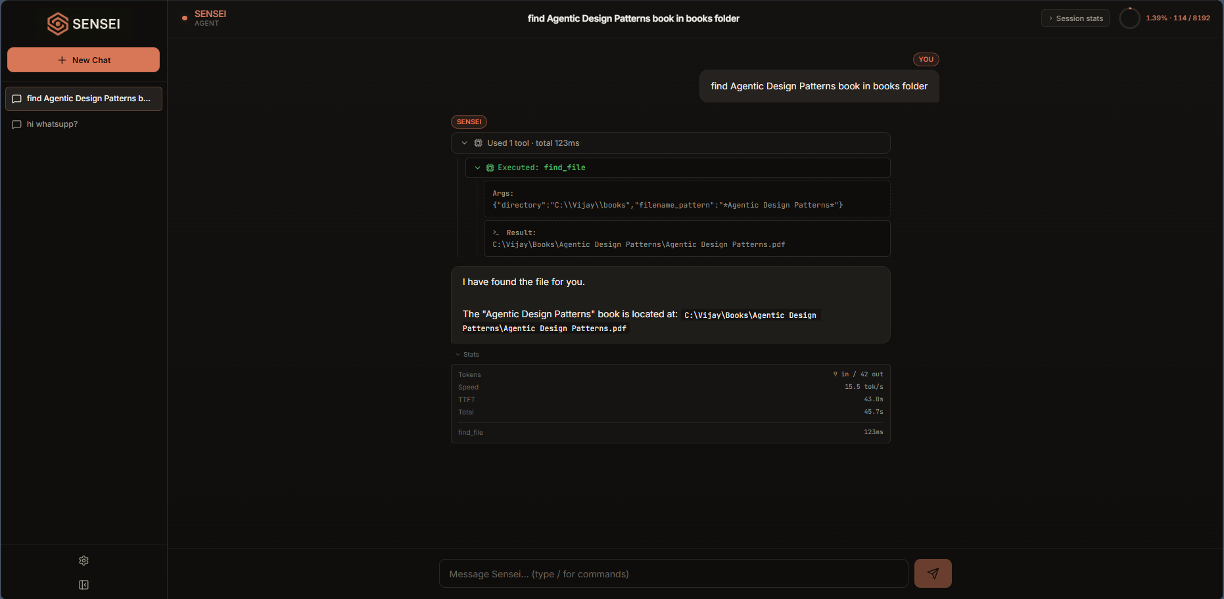
Task: Click the YOU badge
Action: pyautogui.click(x=926, y=59)
